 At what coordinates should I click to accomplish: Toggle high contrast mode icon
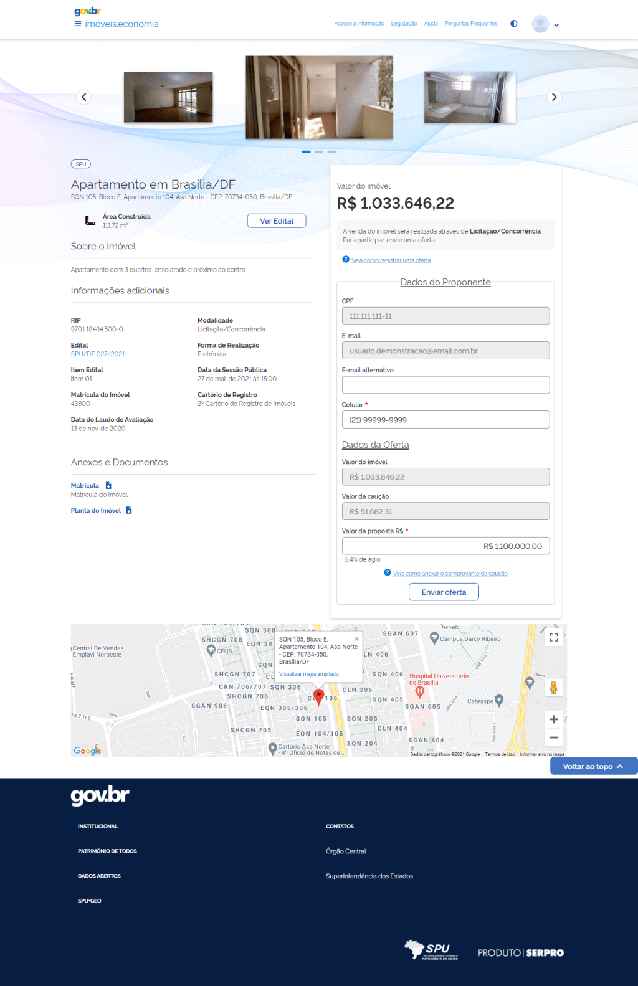click(514, 24)
